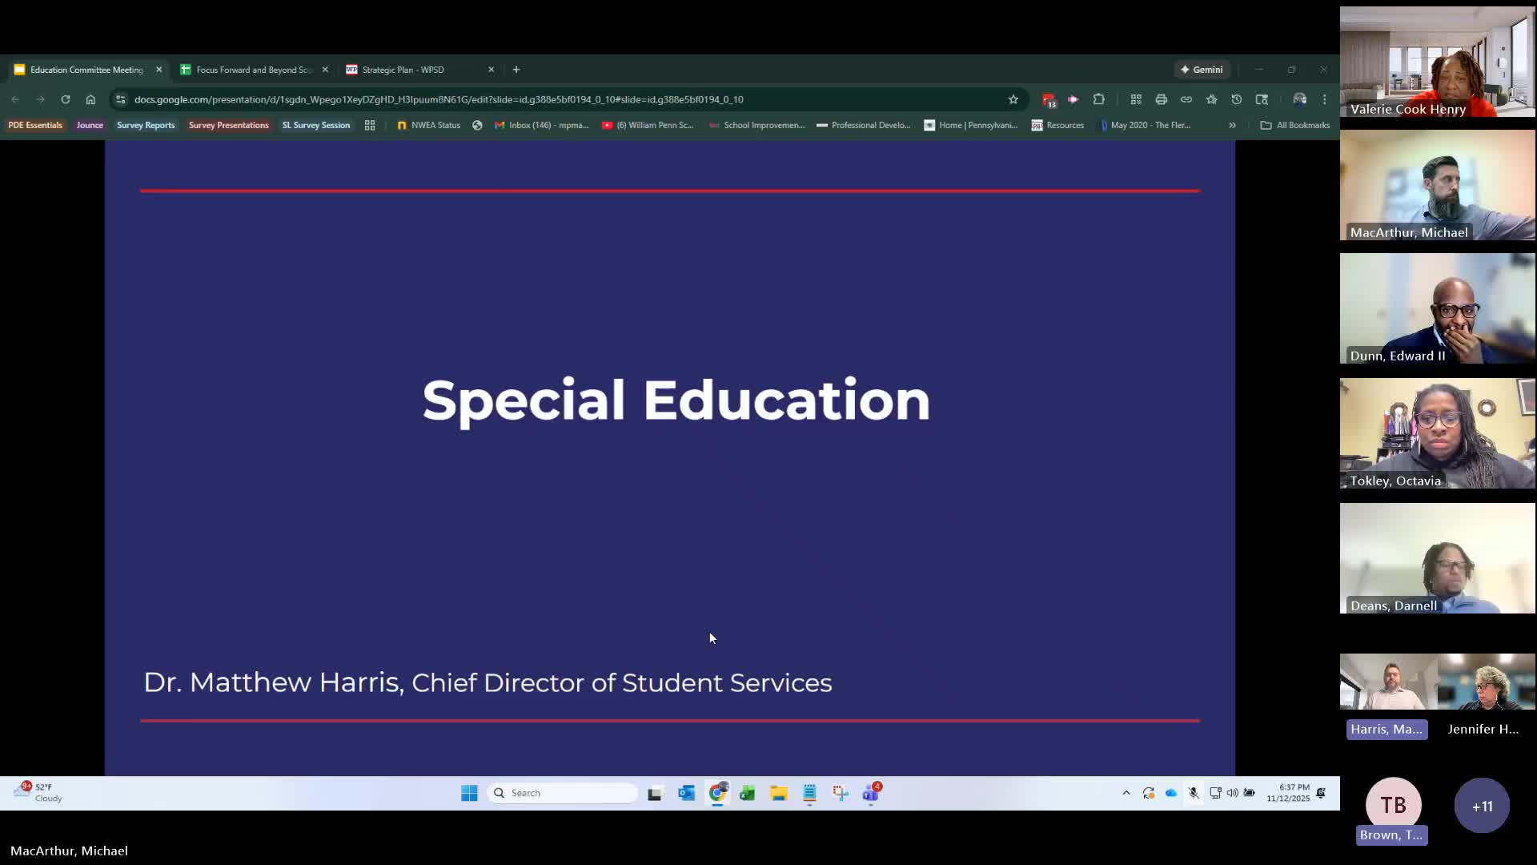Expand the hidden bookmarks chevron
Image resolution: width=1537 pixels, height=865 pixels.
pos(1233,126)
